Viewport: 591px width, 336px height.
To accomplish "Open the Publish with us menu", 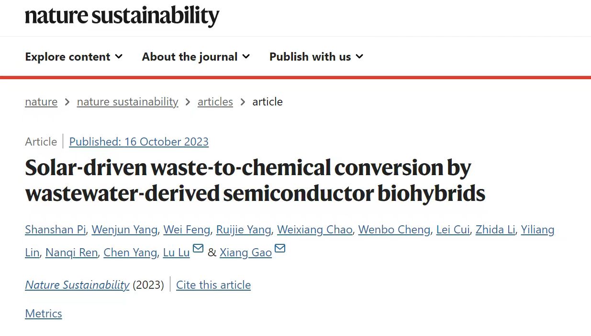I will [x=316, y=56].
